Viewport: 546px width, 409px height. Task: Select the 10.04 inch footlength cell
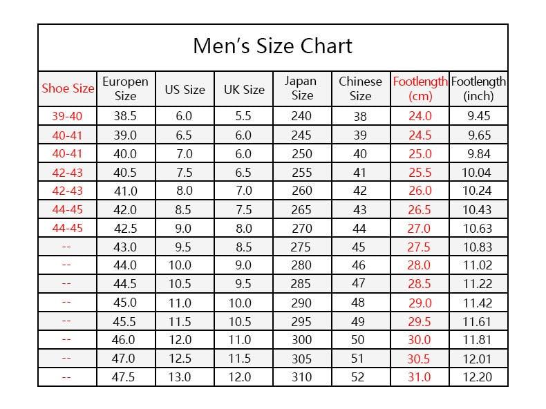click(x=478, y=172)
